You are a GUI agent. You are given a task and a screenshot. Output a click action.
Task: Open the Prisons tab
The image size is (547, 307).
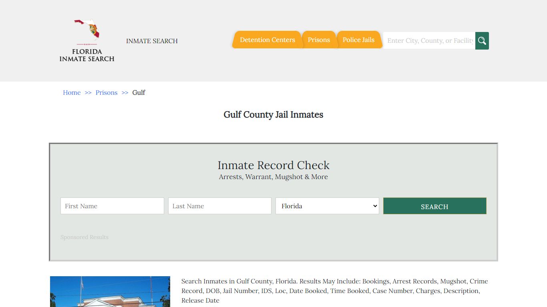coord(319,40)
